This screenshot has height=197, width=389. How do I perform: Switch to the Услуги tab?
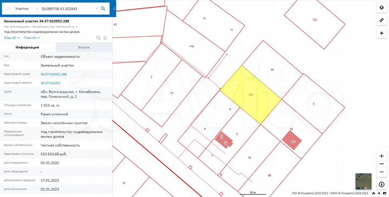point(84,47)
